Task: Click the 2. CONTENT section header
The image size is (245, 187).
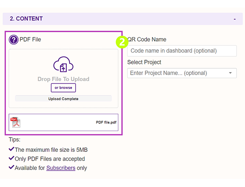Action: [x=122, y=19]
